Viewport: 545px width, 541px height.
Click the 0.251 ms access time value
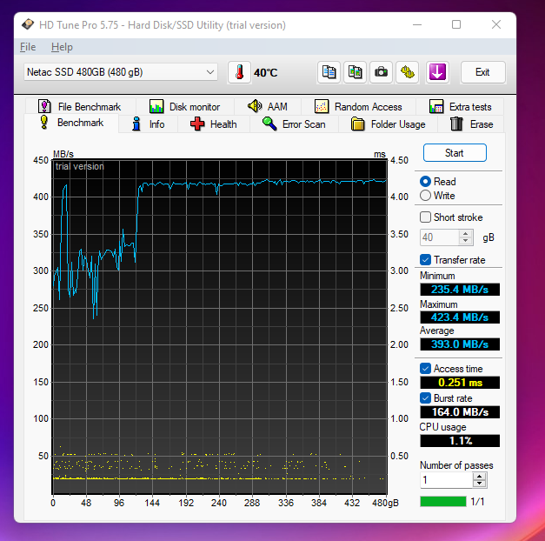pyautogui.click(x=460, y=383)
